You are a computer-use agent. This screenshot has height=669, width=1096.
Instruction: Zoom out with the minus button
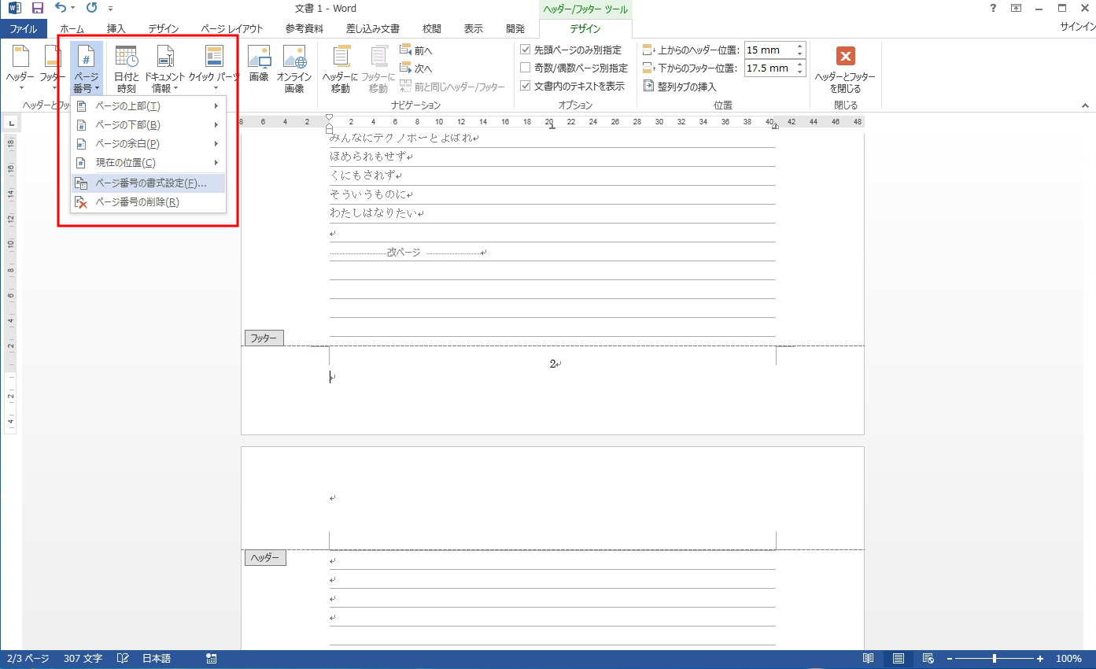coord(950,659)
